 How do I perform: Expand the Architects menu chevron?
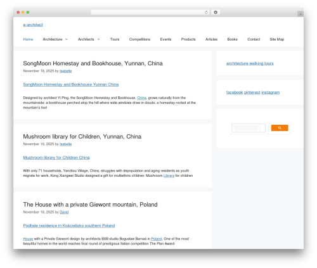pyautogui.click(x=98, y=39)
